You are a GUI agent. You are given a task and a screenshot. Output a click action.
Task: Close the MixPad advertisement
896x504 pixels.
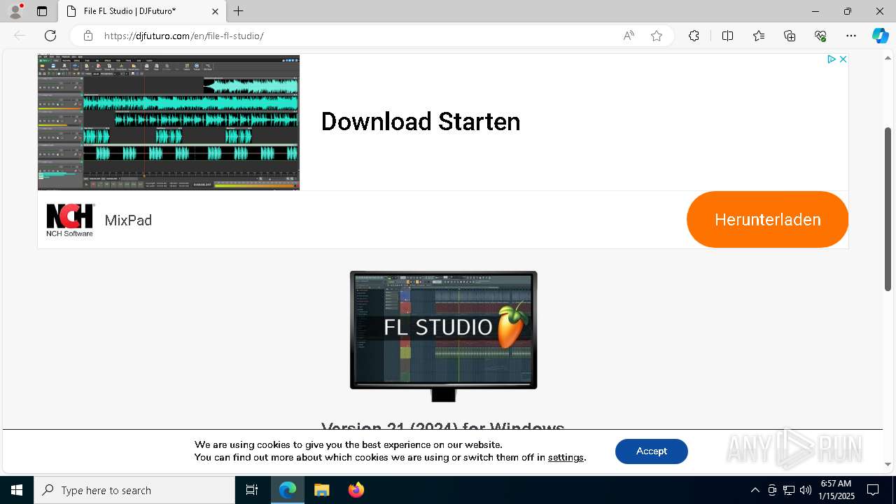coord(843,59)
